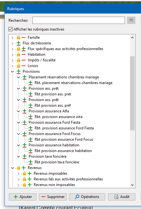Collapse the Provisions category
Screen dimensions: 141x209
point(12,71)
